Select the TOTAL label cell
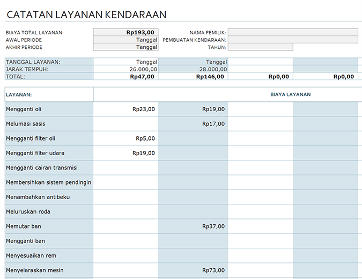 [x=49, y=76]
